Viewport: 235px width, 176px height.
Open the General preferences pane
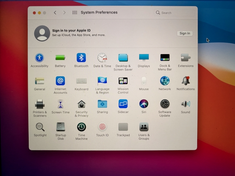click(x=40, y=81)
